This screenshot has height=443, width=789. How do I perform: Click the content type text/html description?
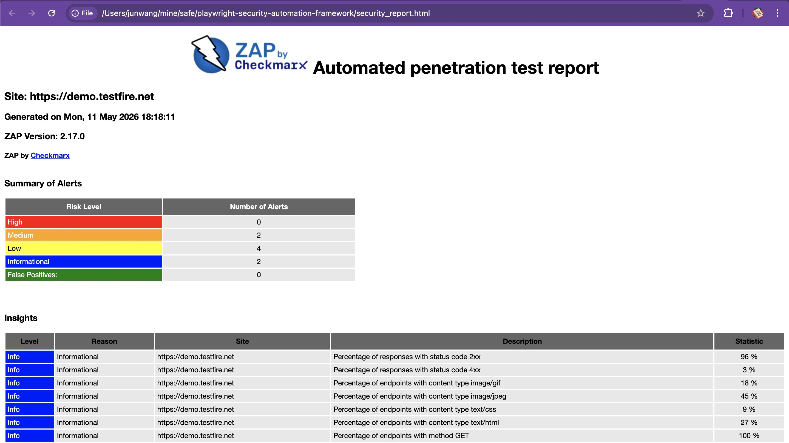pyautogui.click(x=416, y=422)
